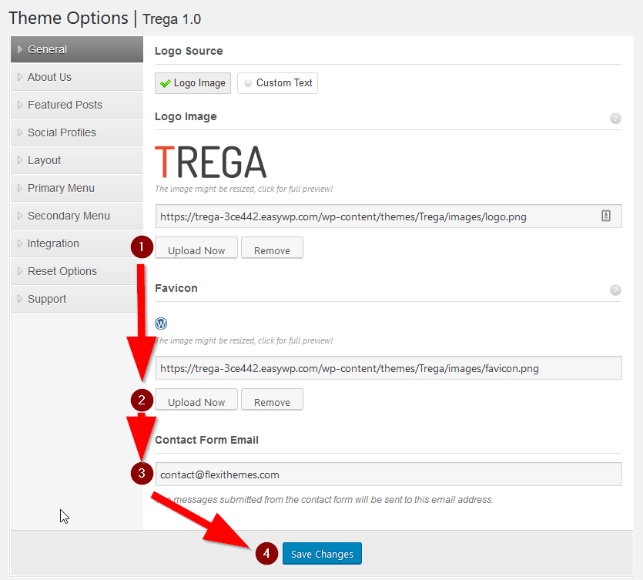Expand the Reset Options arrow
The image size is (643, 580).
coord(20,271)
